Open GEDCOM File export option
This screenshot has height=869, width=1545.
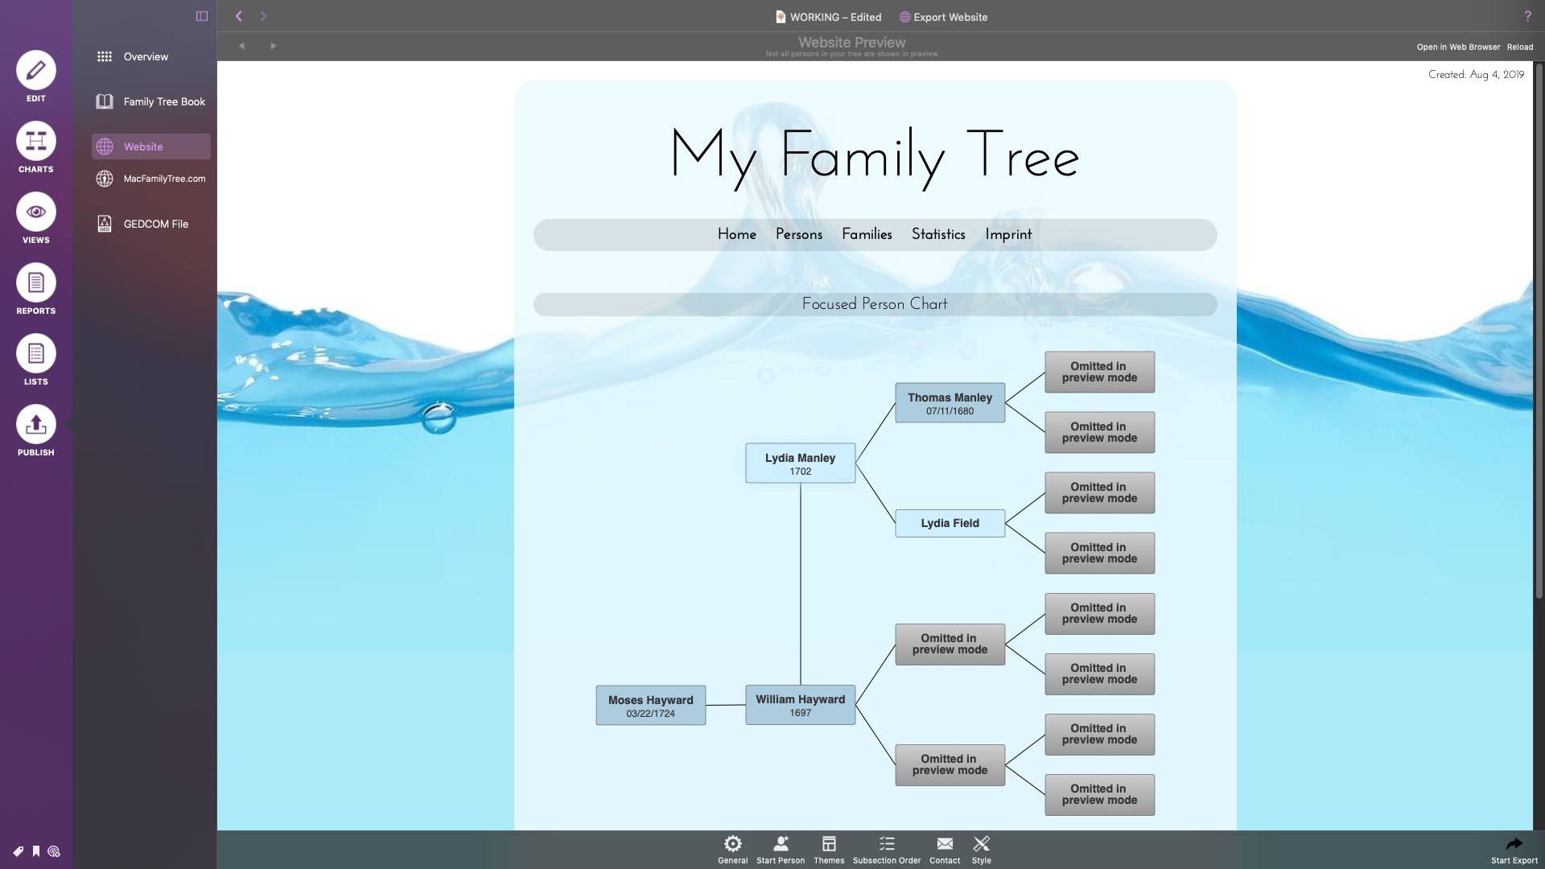click(x=155, y=224)
